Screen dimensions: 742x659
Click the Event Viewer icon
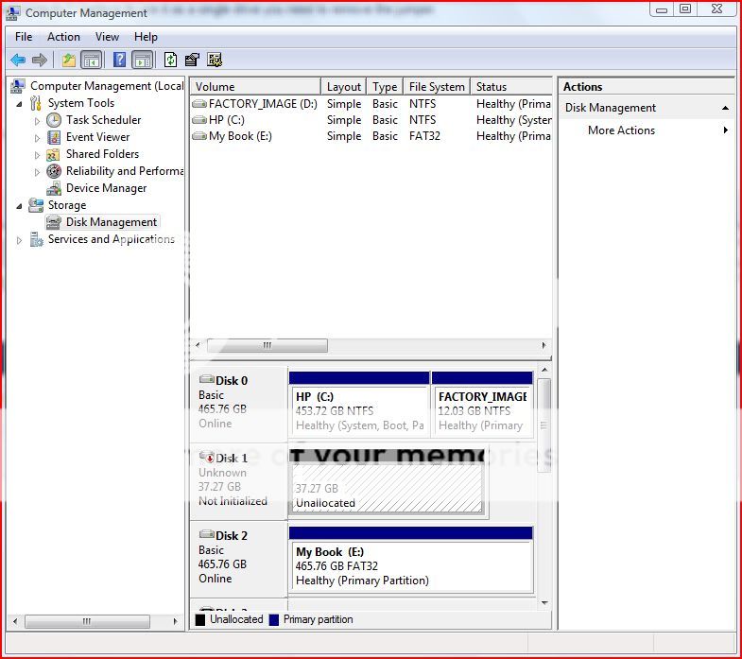(54, 137)
